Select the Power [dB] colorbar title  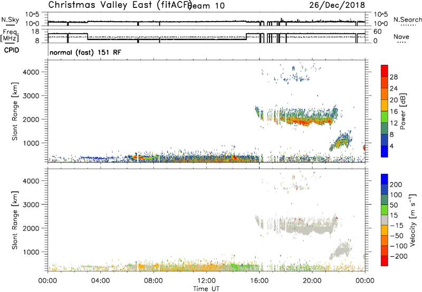(x=402, y=111)
